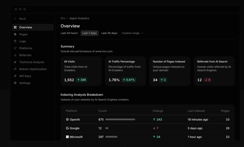The height and width of the screenshot is (147, 244).
Task: Sort table by Last indexed column
Action: coord(196,111)
